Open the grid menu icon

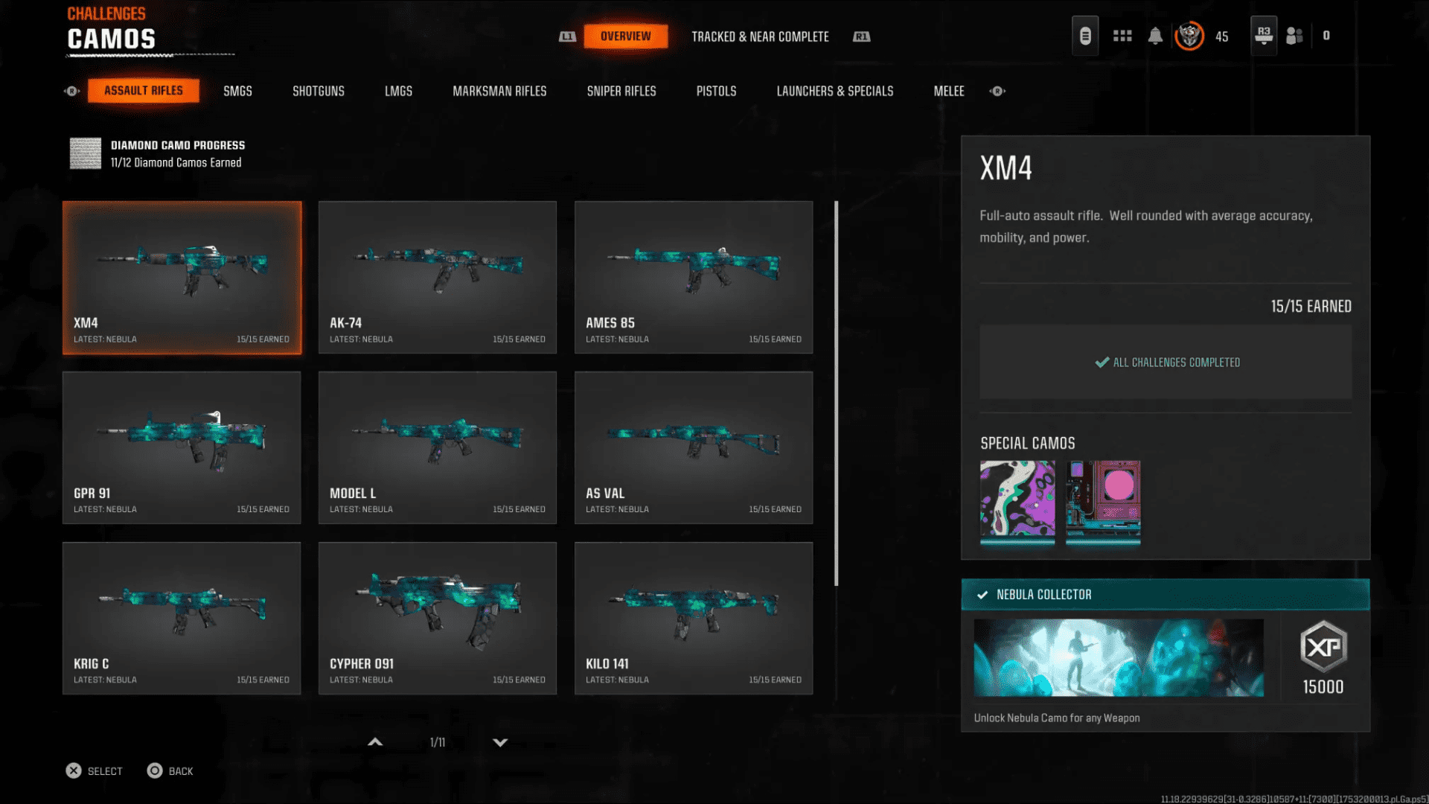[x=1122, y=36]
